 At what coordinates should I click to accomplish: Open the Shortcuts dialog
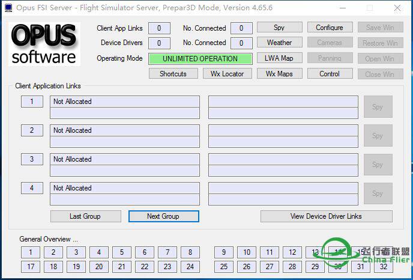[x=173, y=74]
